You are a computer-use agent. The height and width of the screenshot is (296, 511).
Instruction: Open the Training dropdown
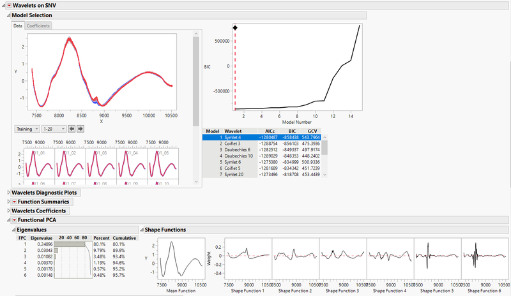27,129
